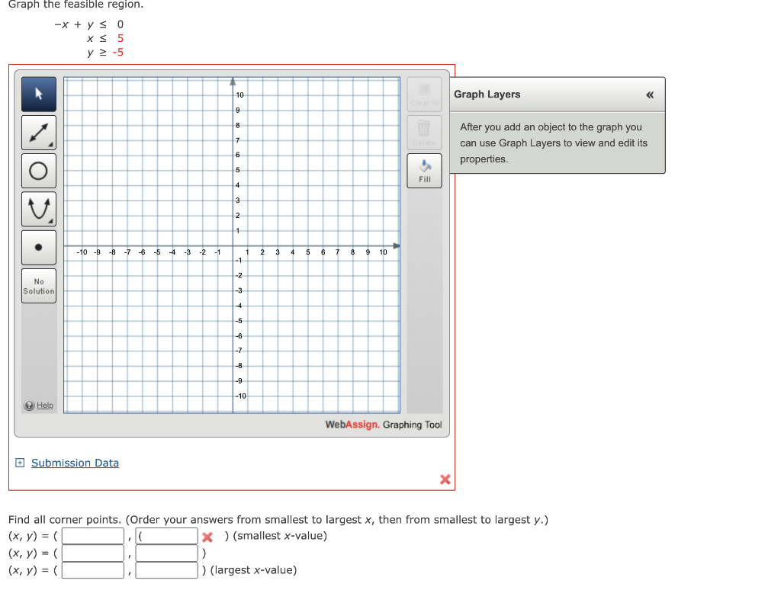Click the smallest x-value coordinate input
This screenshot has height=590, width=781.
[x=92, y=535]
